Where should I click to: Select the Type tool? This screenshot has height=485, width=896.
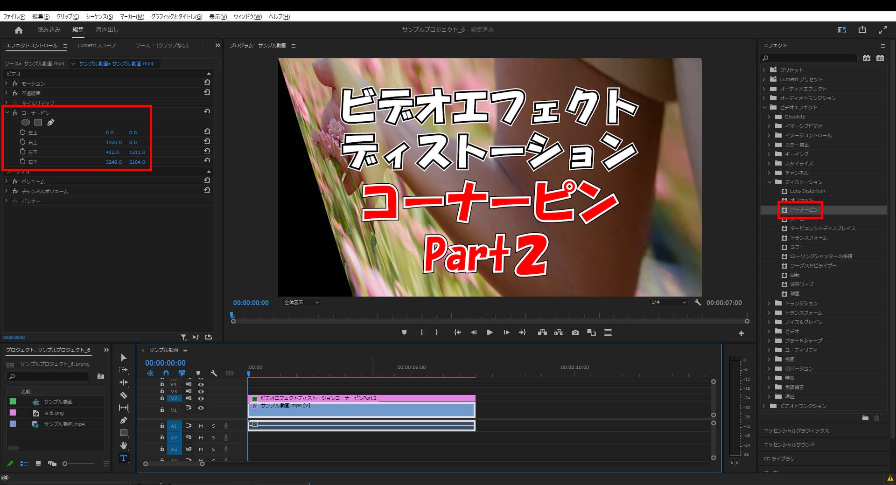(124, 458)
